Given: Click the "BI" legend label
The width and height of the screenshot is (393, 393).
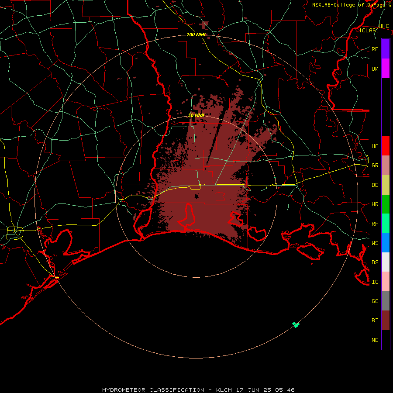Looking at the screenshot, I should (x=375, y=321).
